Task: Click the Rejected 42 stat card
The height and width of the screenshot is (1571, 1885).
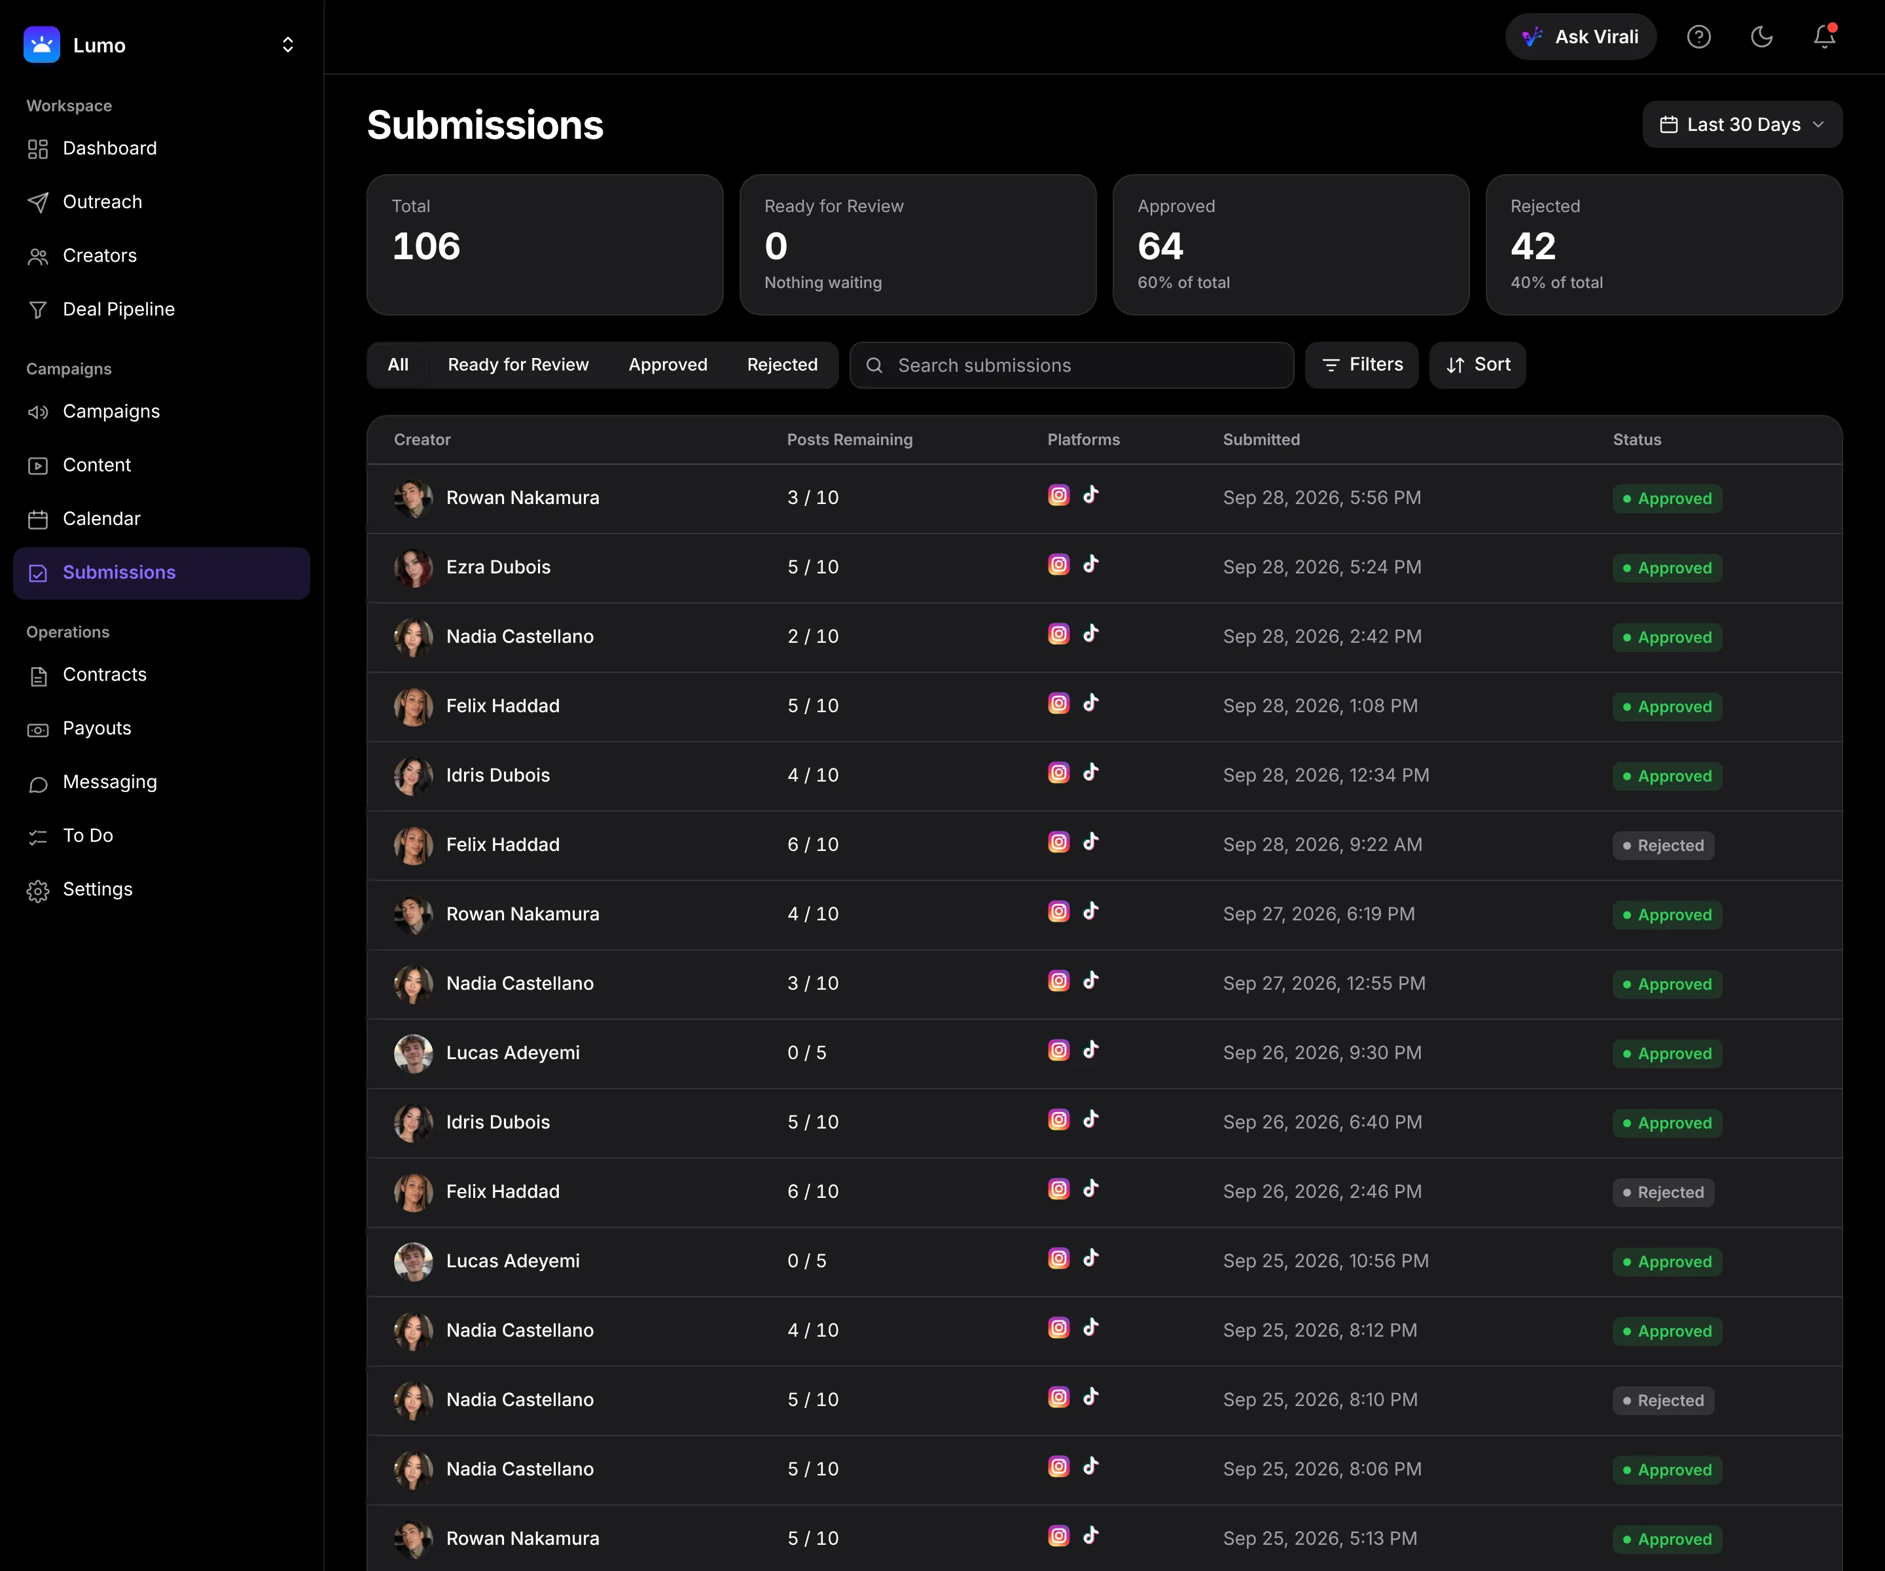Action: (1663, 245)
